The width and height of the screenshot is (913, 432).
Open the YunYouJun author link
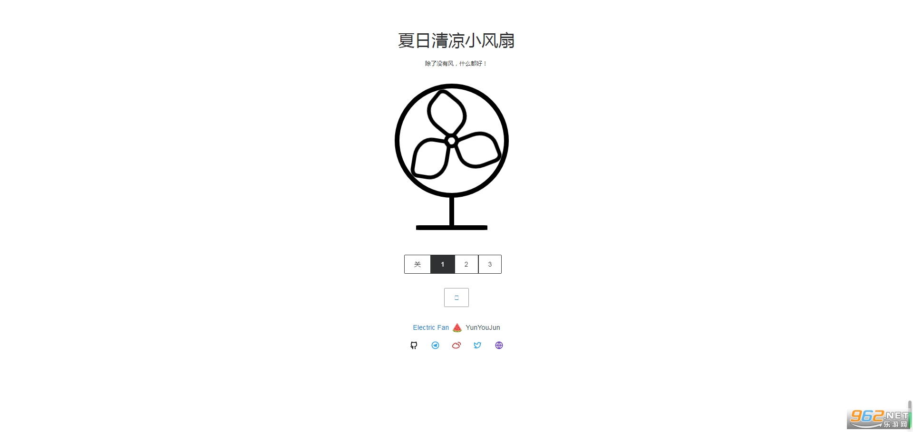tap(483, 327)
